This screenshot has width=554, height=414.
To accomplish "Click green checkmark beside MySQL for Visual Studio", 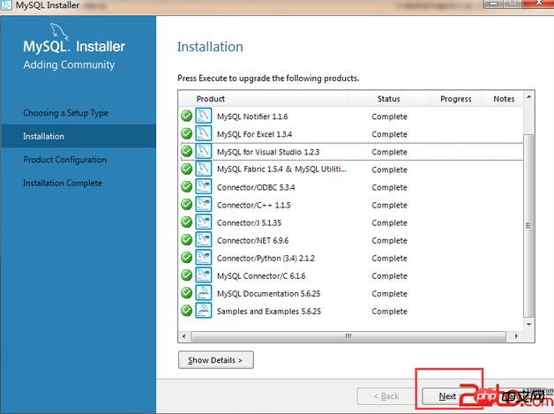I will [186, 151].
